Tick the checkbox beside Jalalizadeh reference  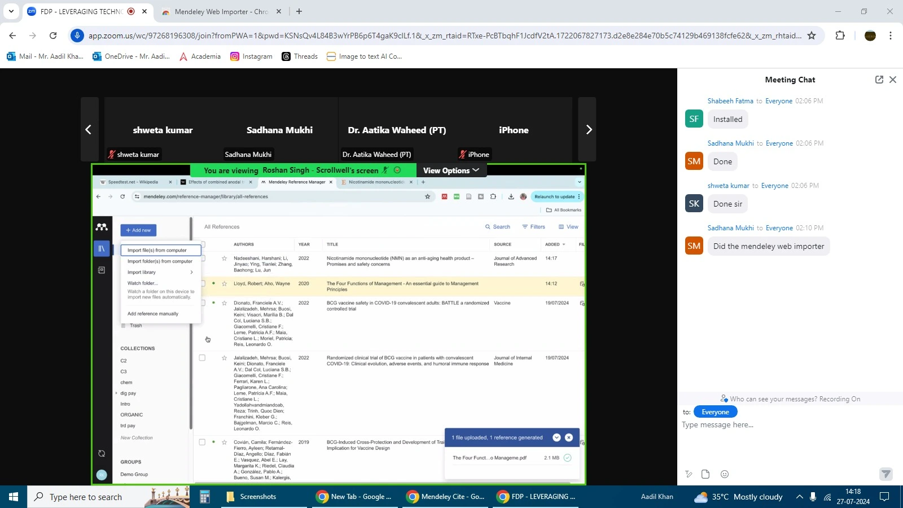[x=202, y=358]
